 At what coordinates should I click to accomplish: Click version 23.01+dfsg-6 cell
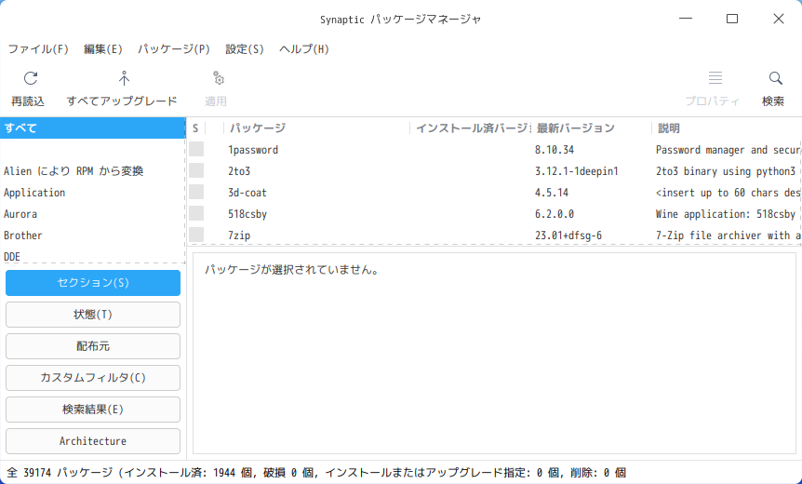[x=568, y=235]
